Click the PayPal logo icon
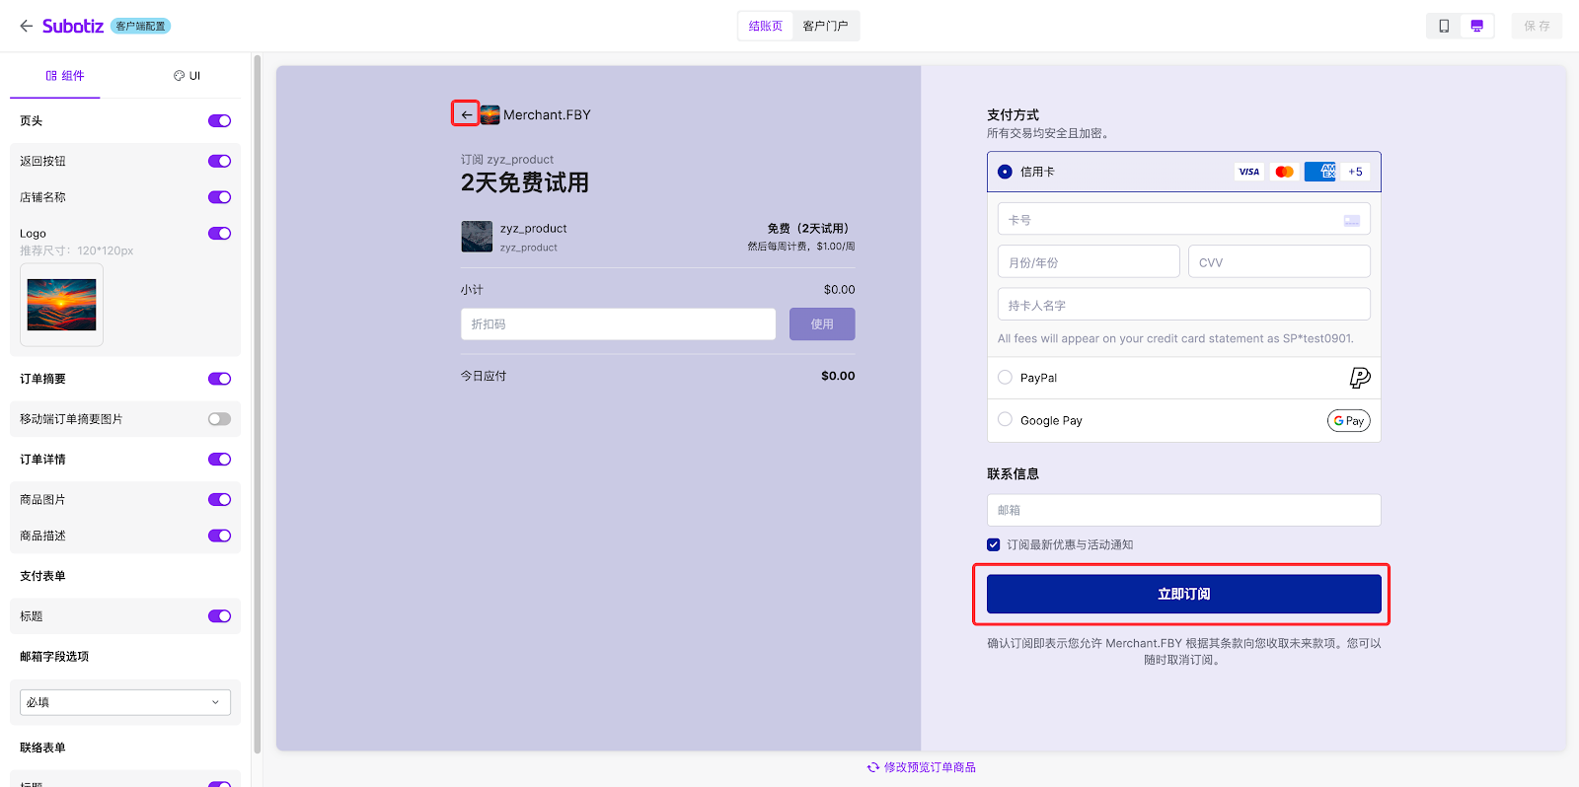The height and width of the screenshot is (787, 1579). (1359, 378)
